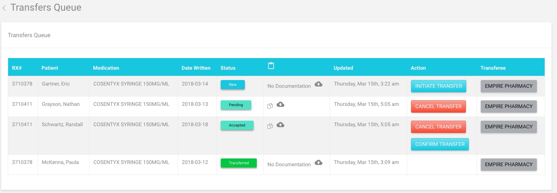
Task: Click the Pending status badge
Action: click(x=236, y=105)
